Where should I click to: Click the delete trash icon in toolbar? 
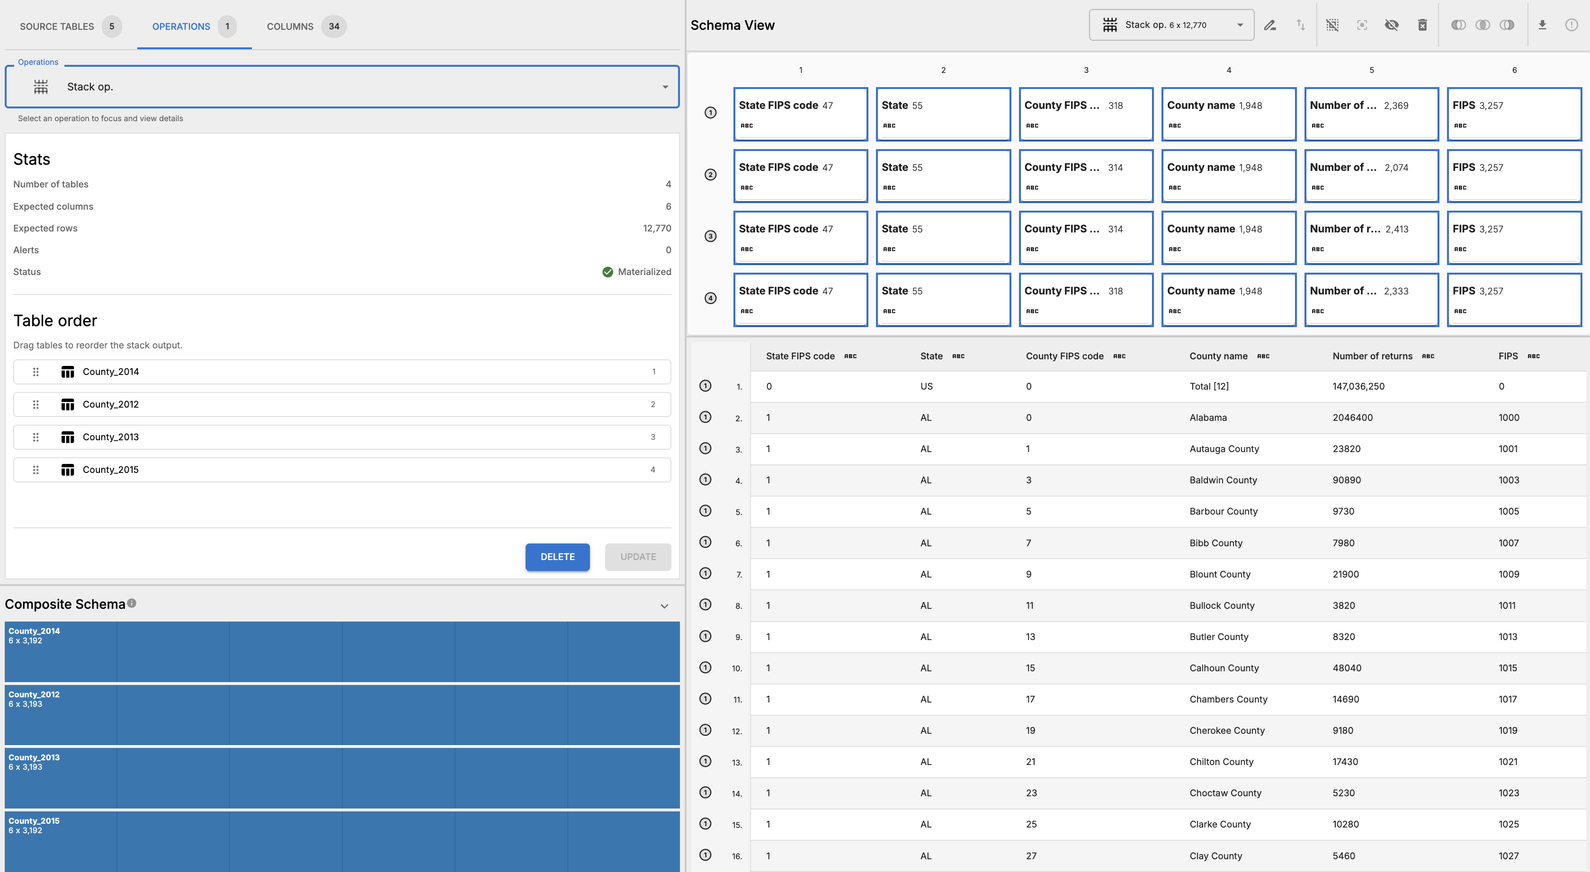(1422, 25)
